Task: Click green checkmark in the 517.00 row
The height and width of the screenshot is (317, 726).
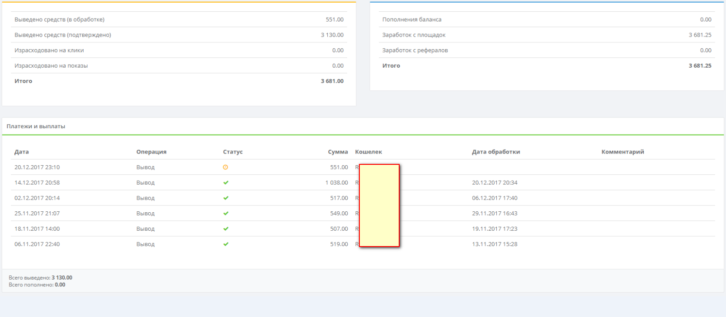Action: click(226, 198)
